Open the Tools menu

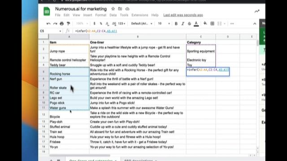tap(124, 15)
